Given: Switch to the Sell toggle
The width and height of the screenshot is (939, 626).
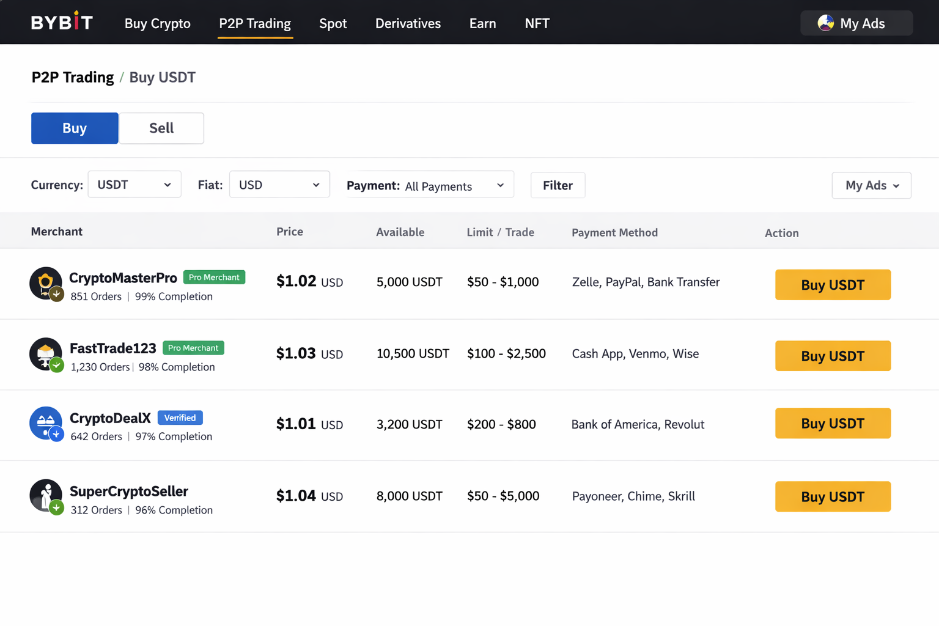Looking at the screenshot, I should [x=161, y=128].
